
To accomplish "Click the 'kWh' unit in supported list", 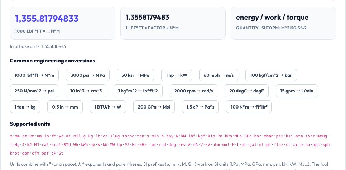I will pos(84,145).
